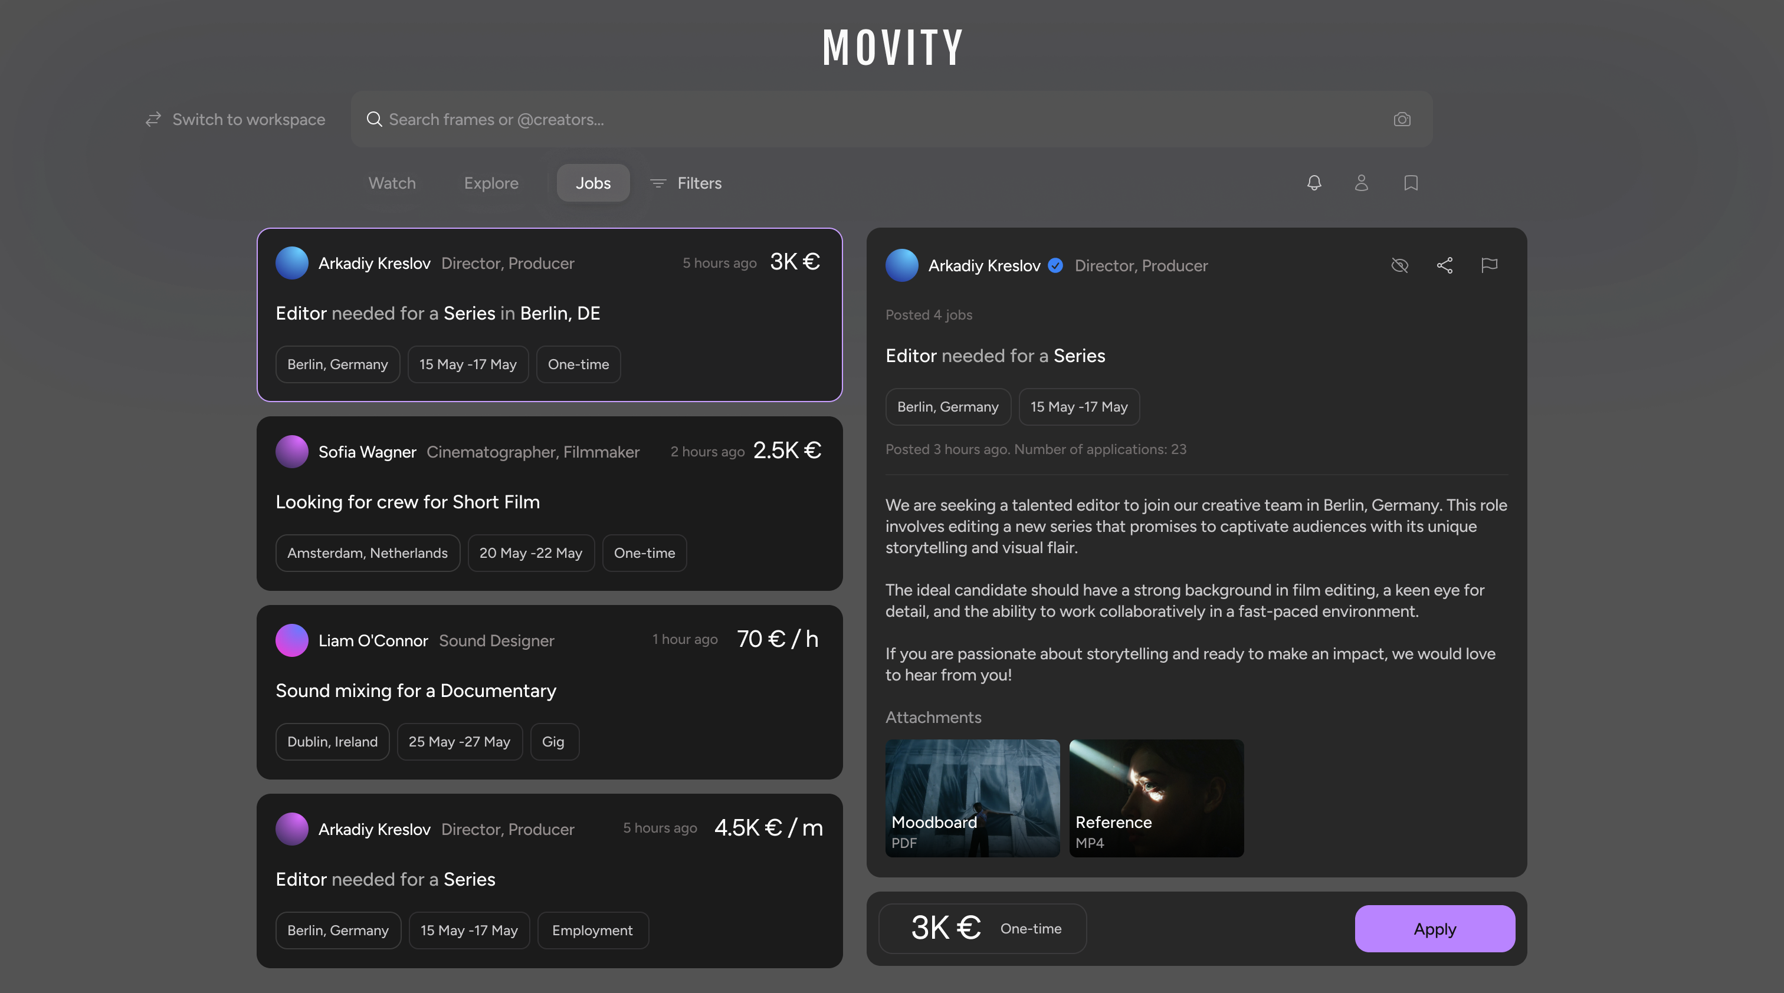Open Looking for crew for Short Film card

point(550,504)
